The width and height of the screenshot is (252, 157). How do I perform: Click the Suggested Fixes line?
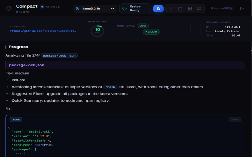pyautogui.click(x=70, y=94)
